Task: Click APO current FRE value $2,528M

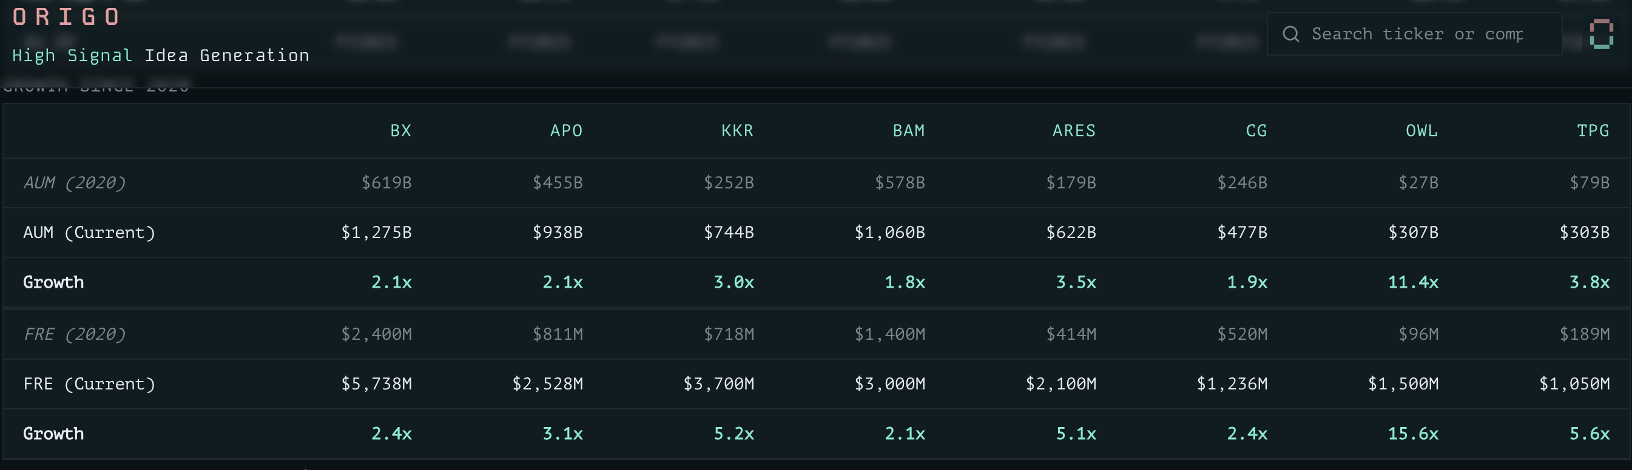Action: (547, 384)
